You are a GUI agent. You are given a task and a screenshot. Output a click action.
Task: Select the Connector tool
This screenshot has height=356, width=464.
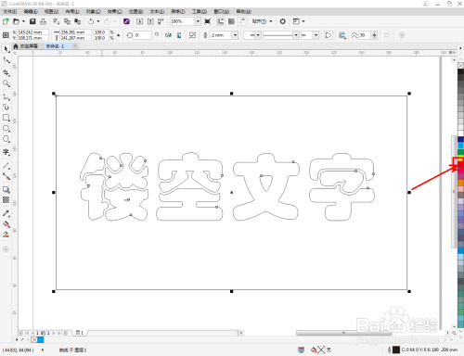6,176
